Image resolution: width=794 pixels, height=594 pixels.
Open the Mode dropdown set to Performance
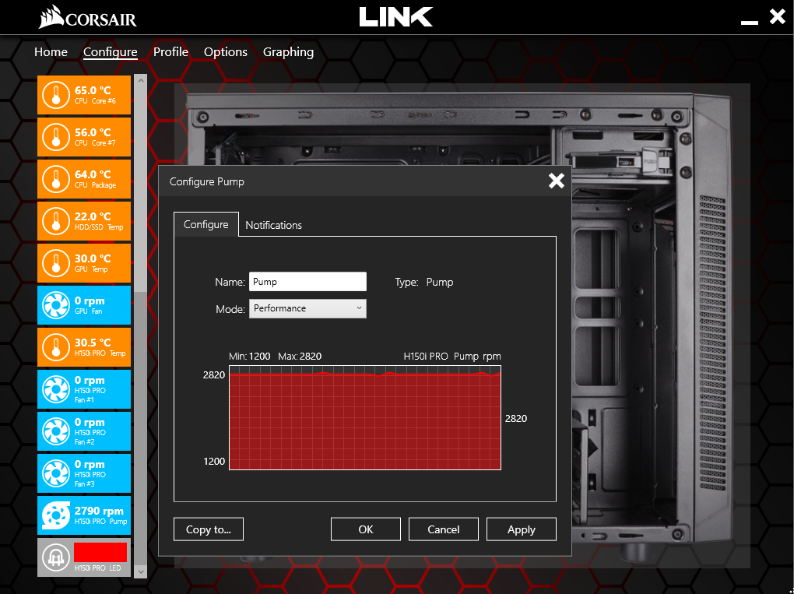pos(307,308)
